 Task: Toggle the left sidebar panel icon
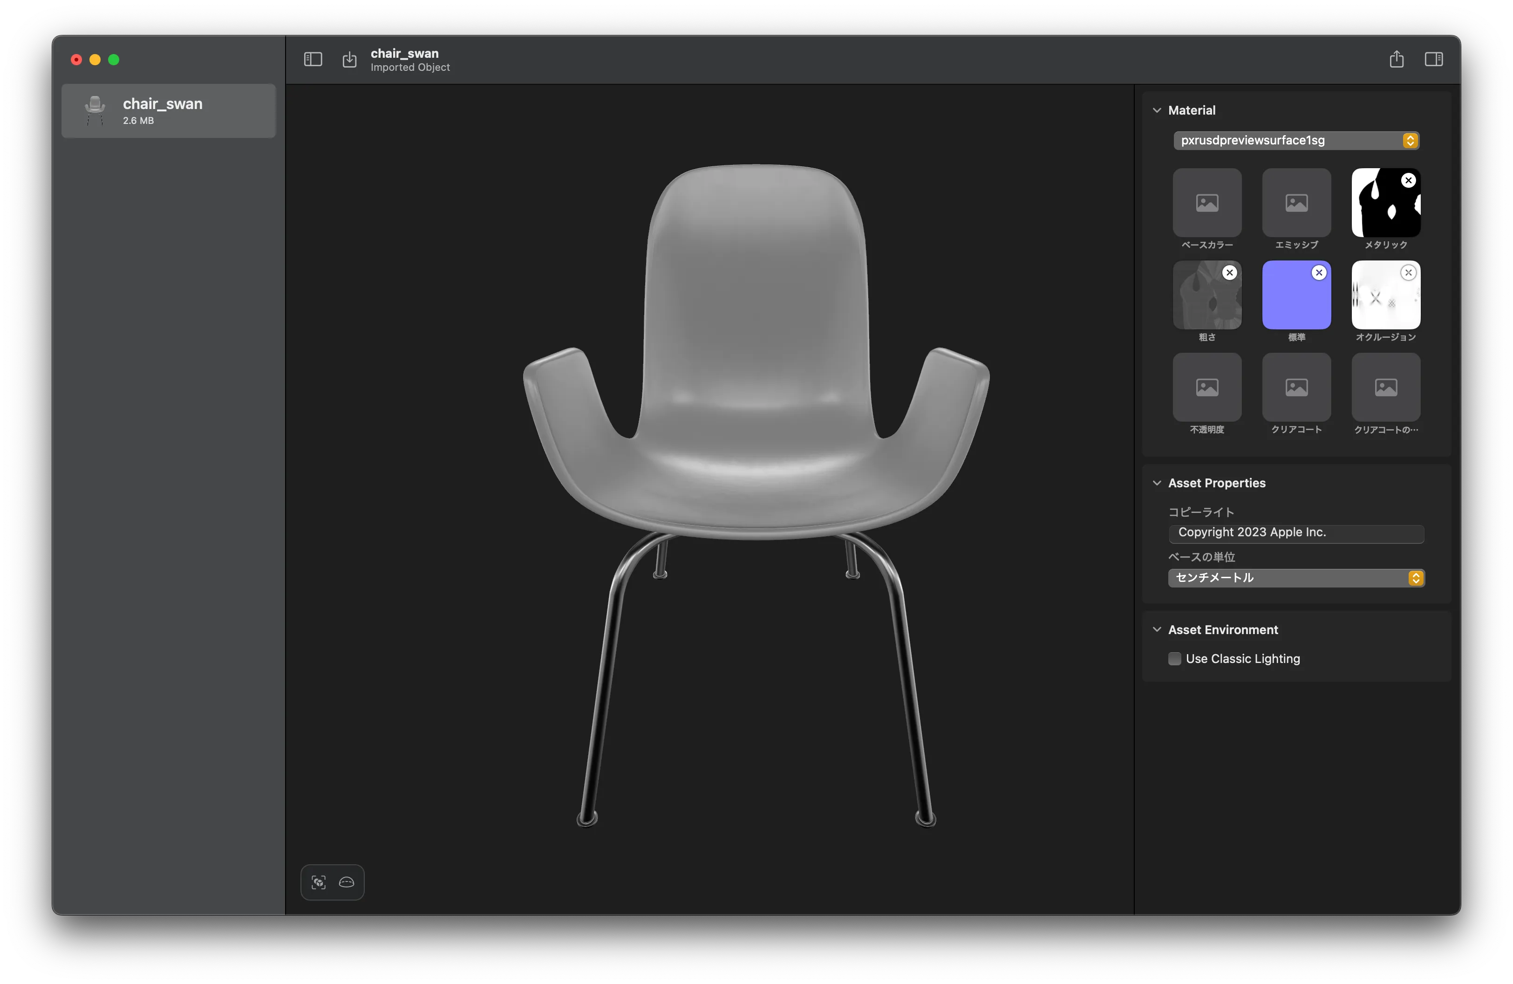point(313,60)
